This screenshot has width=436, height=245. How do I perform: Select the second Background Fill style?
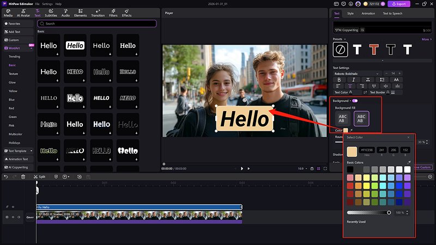[361, 119]
